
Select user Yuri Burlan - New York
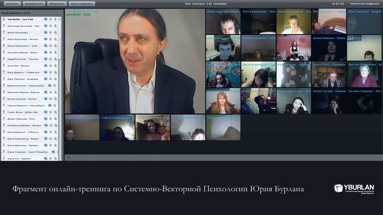[20, 19]
